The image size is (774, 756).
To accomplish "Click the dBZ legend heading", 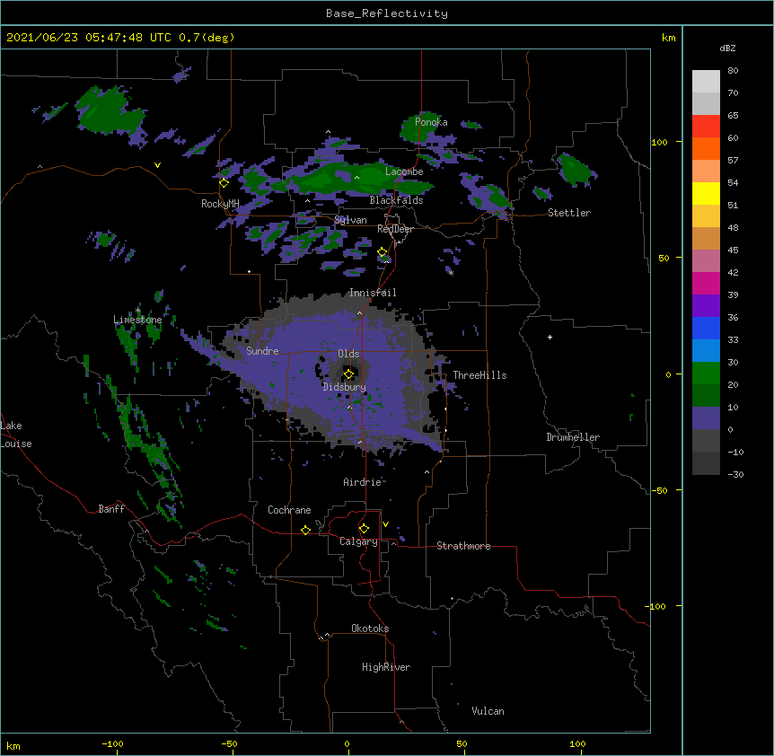I will (727, 48).
